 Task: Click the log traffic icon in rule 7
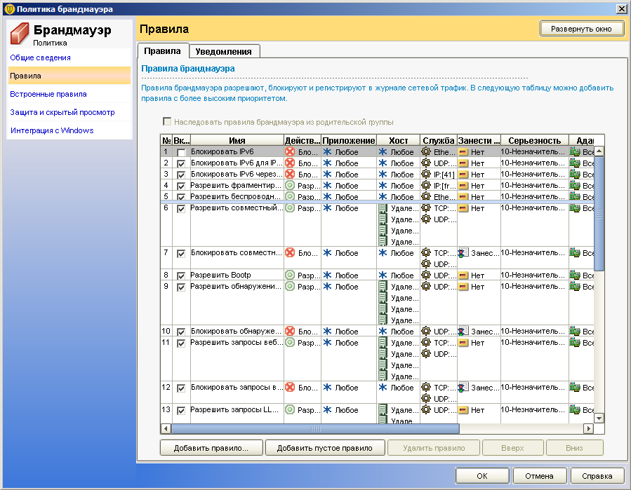coord(463,253)
